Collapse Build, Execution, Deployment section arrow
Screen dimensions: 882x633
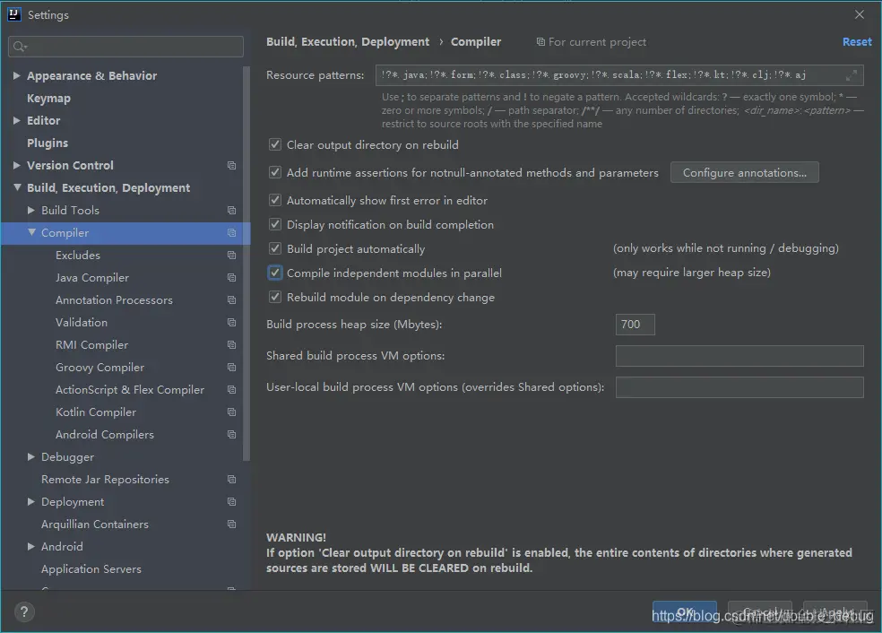coord(17,187)
